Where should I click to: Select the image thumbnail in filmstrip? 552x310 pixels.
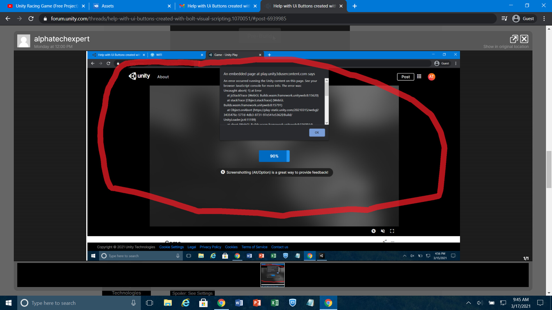click(x=272, y=275)
